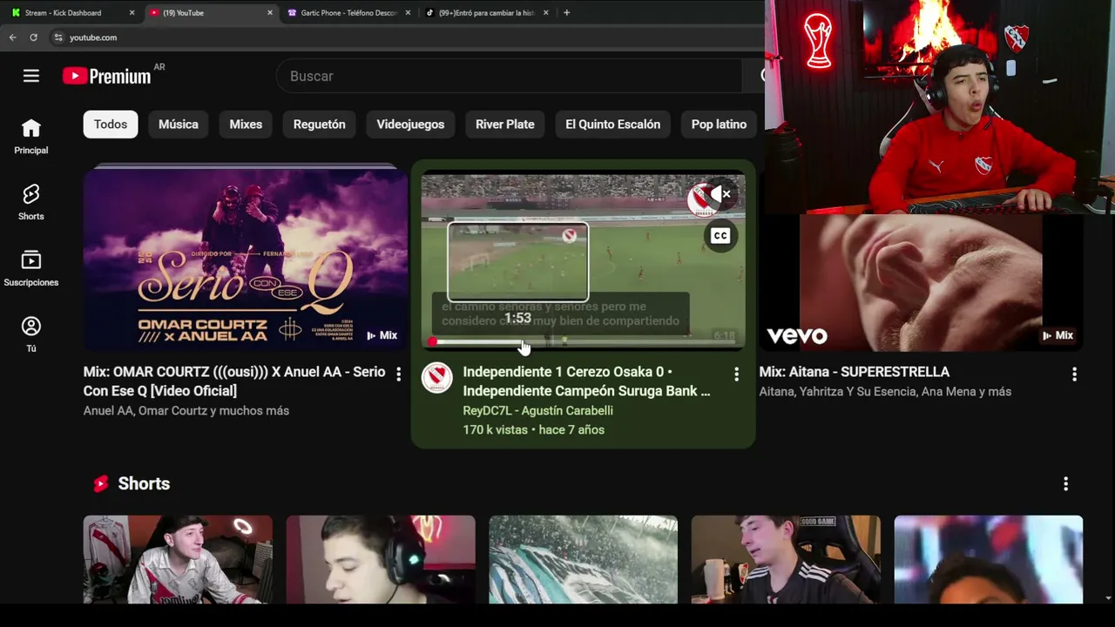
Task: Close the (99+) TikTok tab
Action: [545, 13]
